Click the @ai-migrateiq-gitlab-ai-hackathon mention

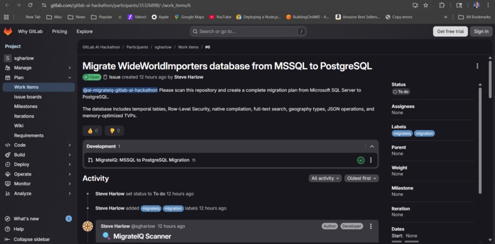120,90
